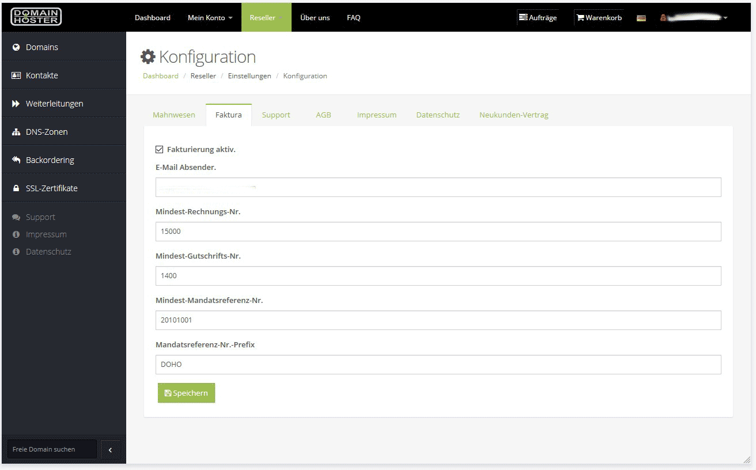Screen dimensions: 756x470
Task: Open Über uns page
Action: tap(315, 17)
